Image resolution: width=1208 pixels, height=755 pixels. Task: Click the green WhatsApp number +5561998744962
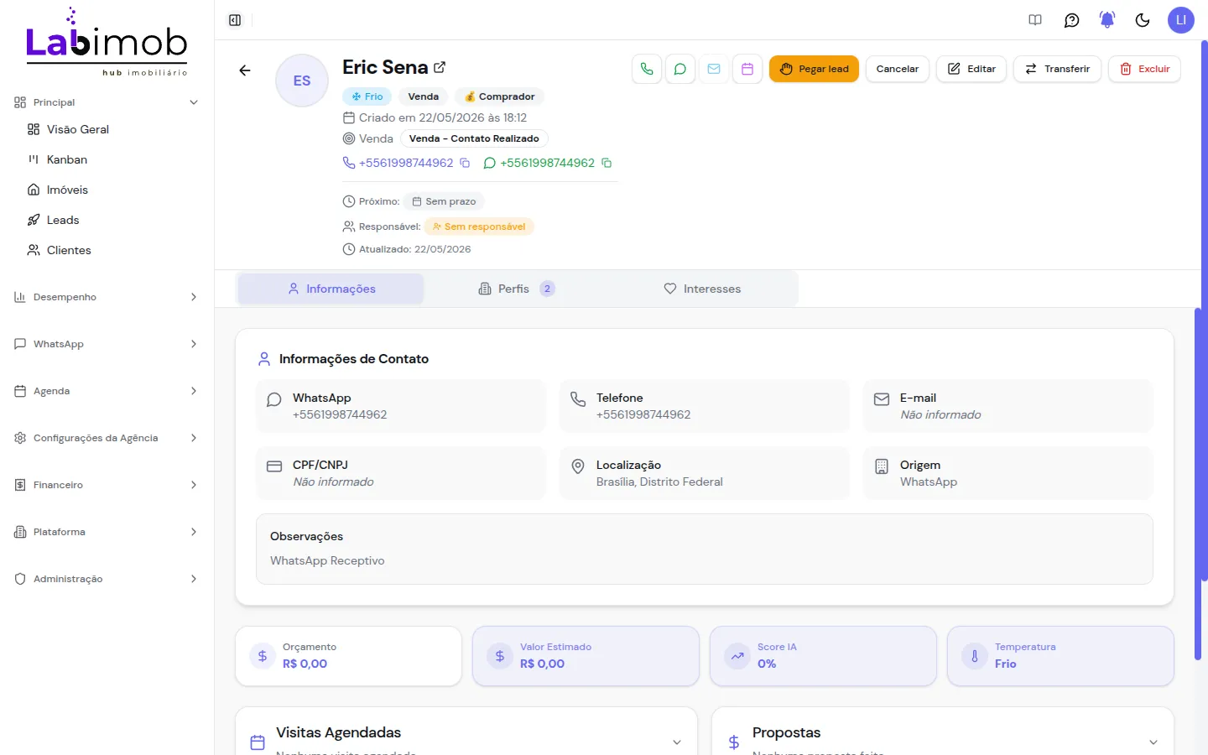(548, 163)
